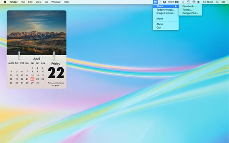Click the faint round icon beside Dropbox
This screenshot has height=143, width=229.
pyautogui.click(x=160, y=2)
